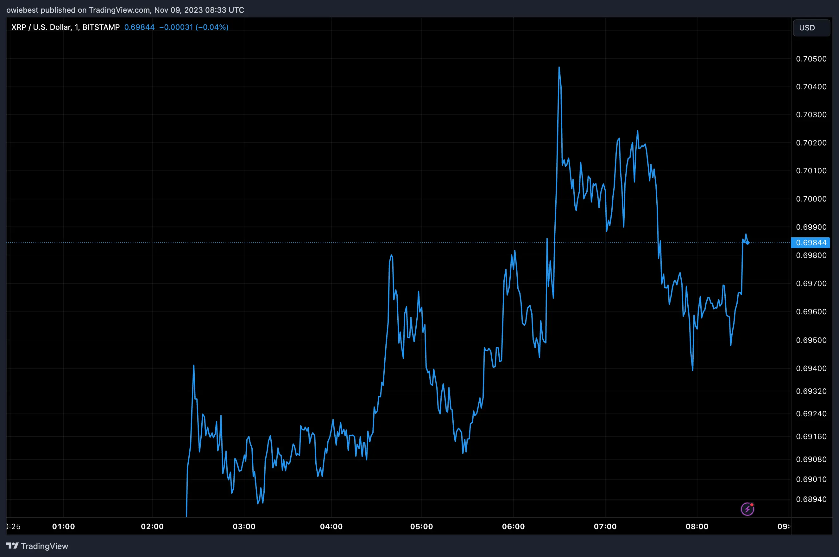
Task: Click the 0.69400 price axis label
Action: 811,368
